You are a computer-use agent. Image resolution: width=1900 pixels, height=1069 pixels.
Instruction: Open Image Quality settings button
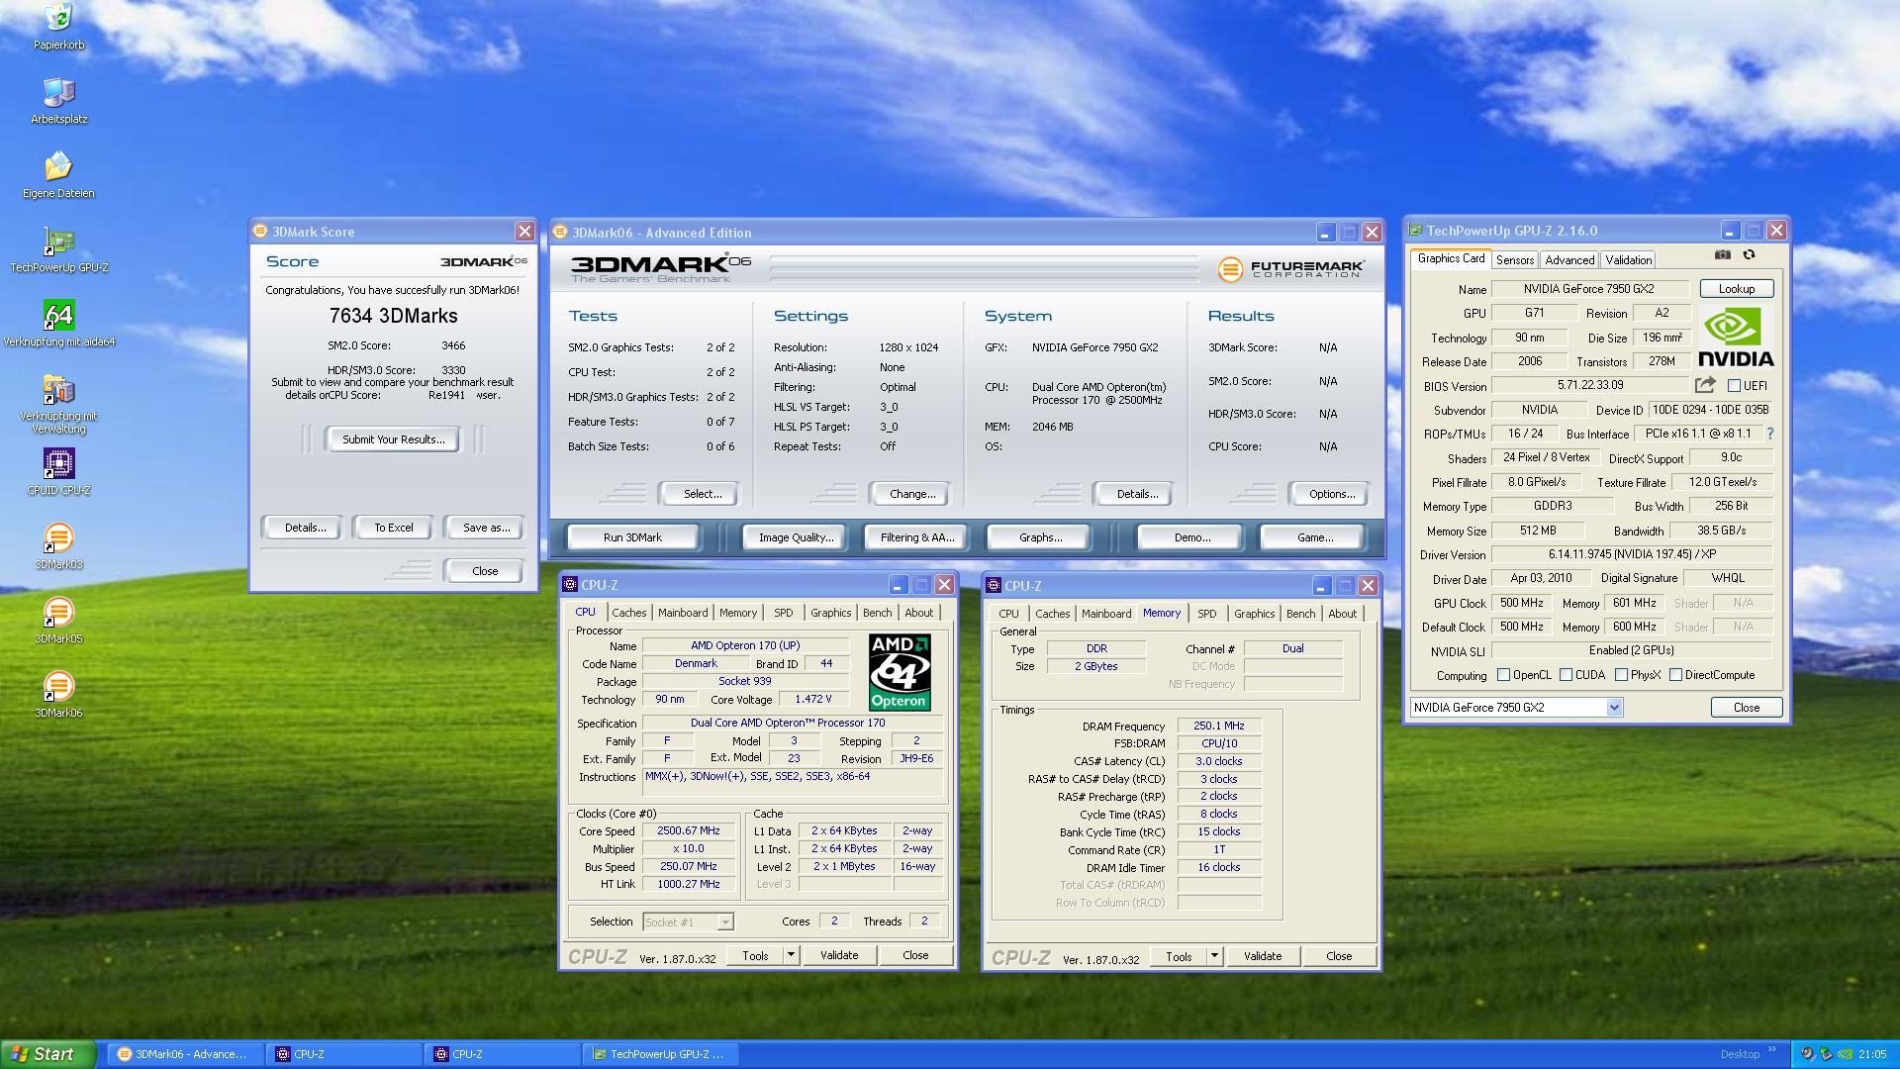(x=795, y=537)
